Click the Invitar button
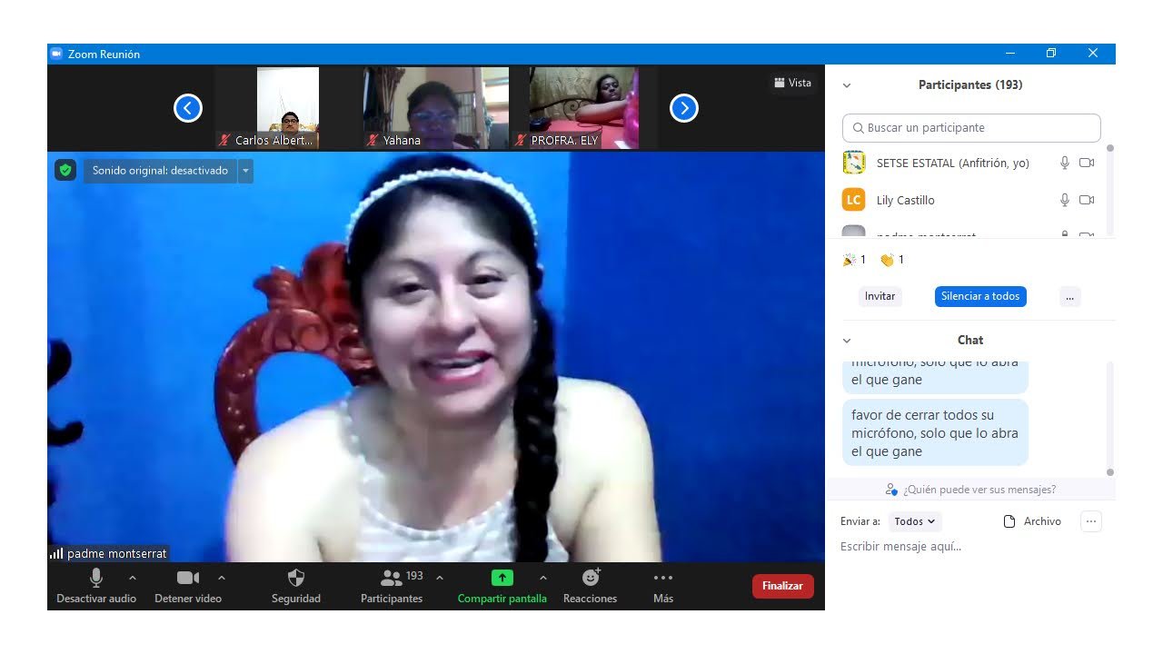Viewport: 1163px width, 654px height. coord(880,296)
